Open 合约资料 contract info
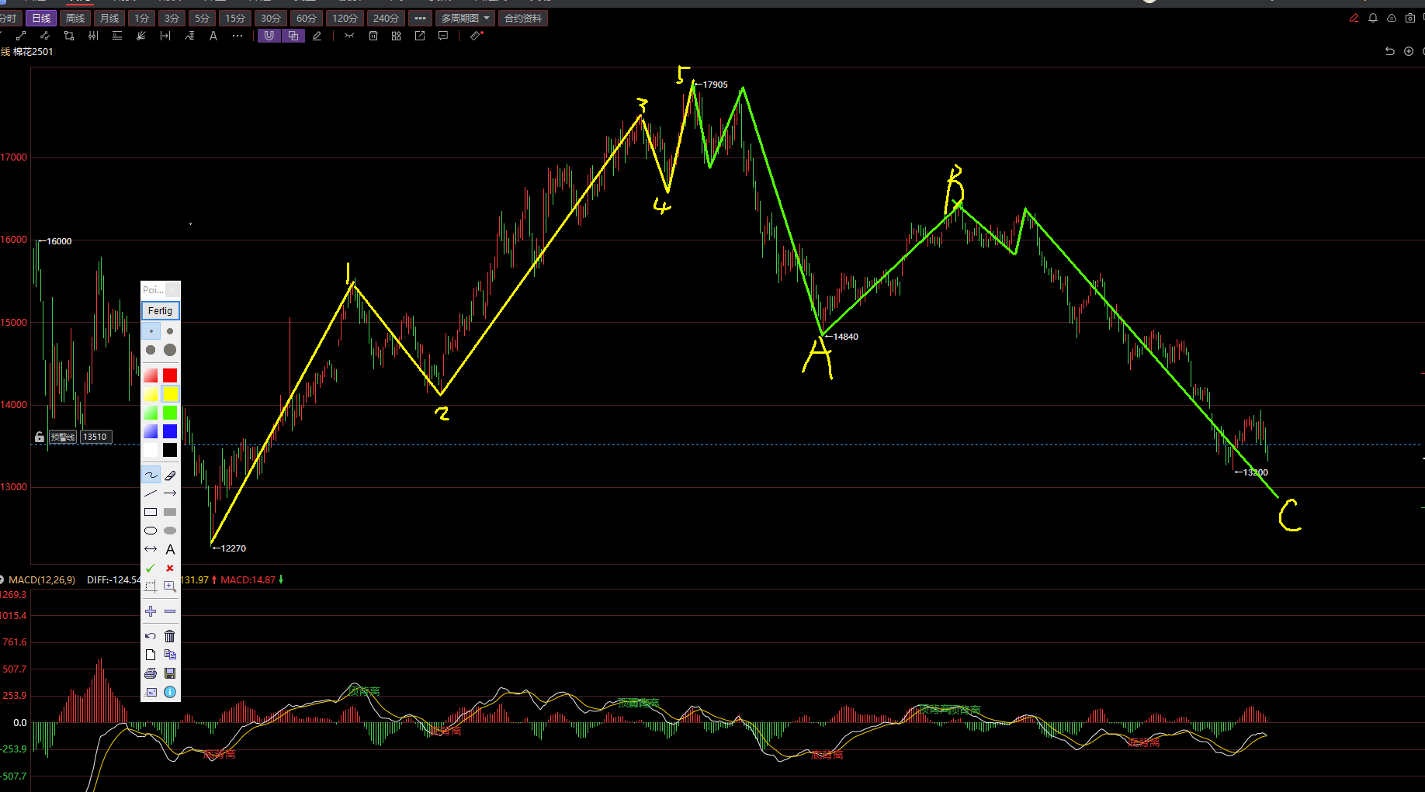This screenshot has height=792, width=1425. [x=523, y=18]
